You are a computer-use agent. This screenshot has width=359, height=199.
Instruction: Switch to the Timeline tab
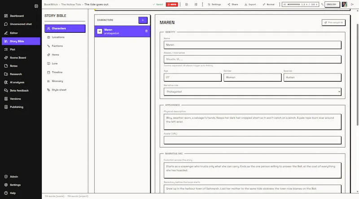(x=65, y=72)
